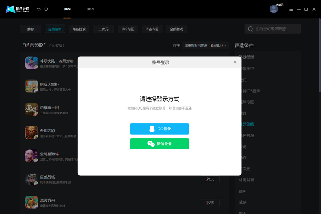Viewport: 321px width, 214px height.
Task: Click the 微信登录 button
Action: tap(159, 144)
